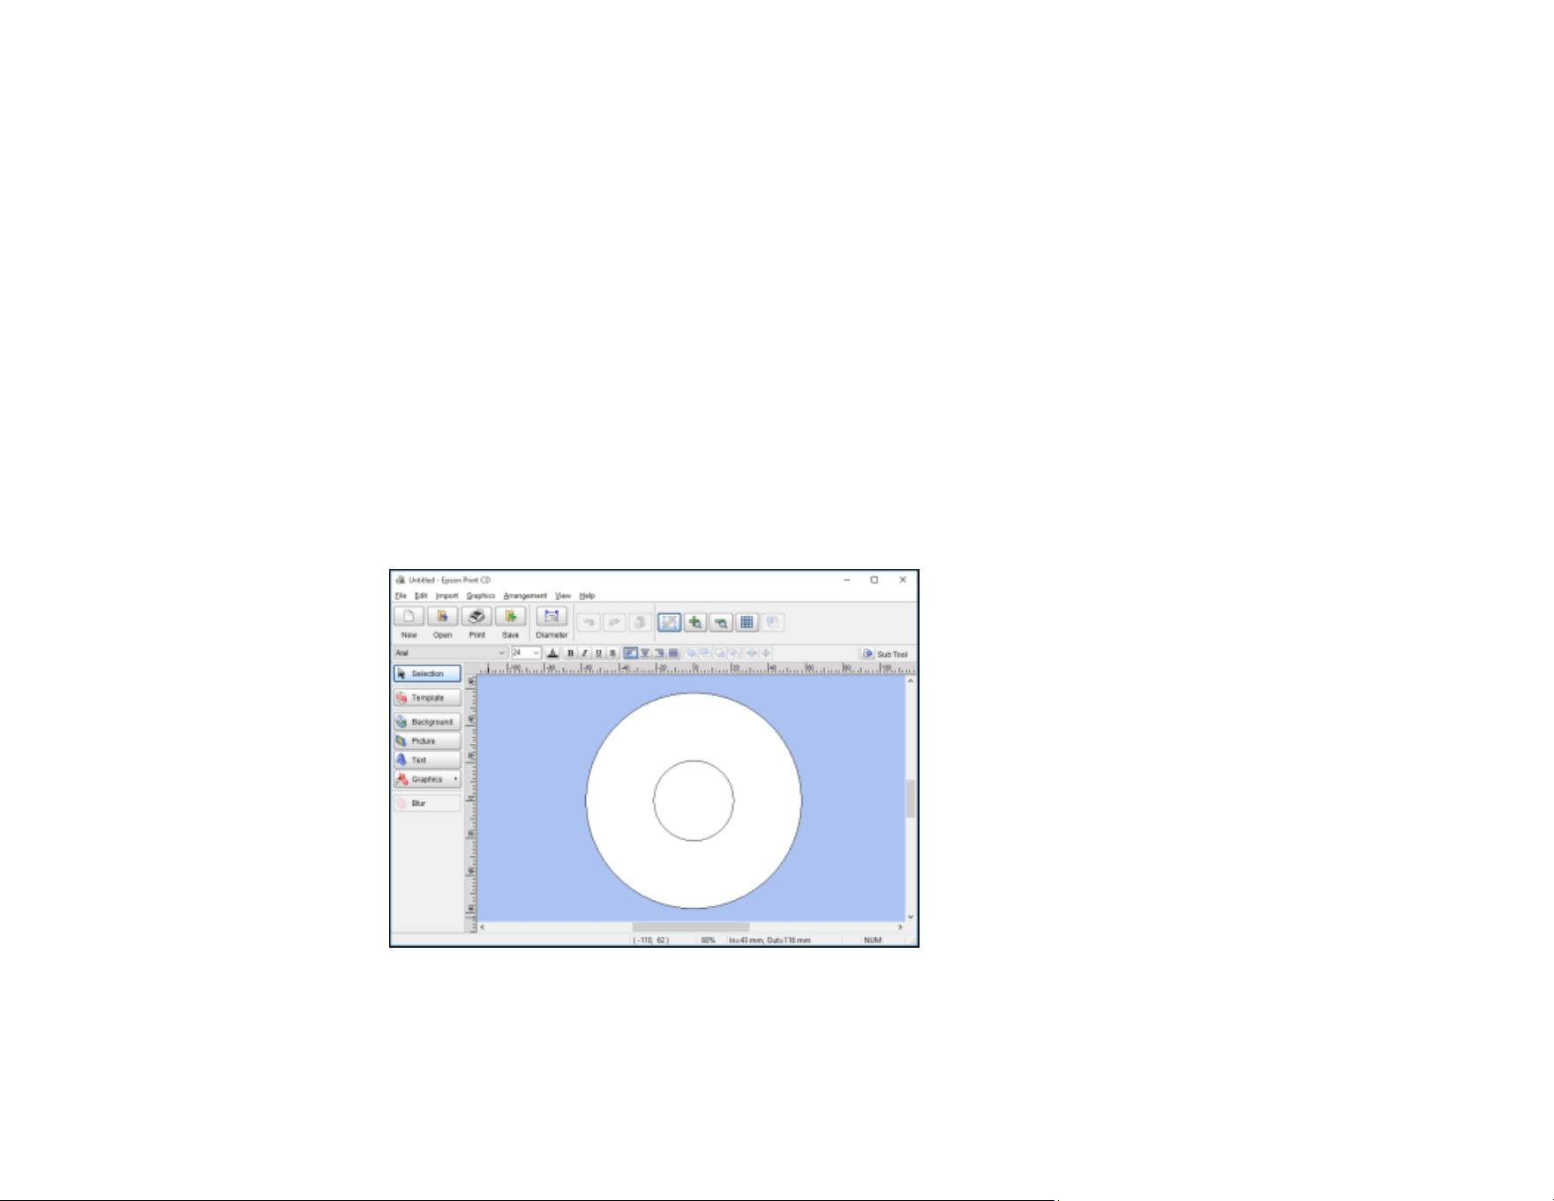1554x1201 pixels.
Task: Click the Save icon
Action: (x=510, y=616)
